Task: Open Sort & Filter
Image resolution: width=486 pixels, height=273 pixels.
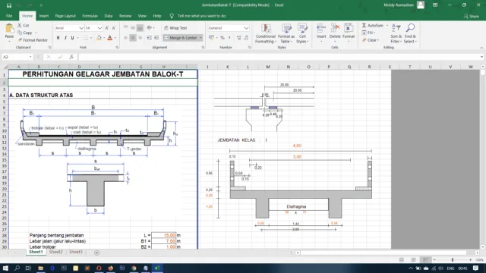Action: 396,33
